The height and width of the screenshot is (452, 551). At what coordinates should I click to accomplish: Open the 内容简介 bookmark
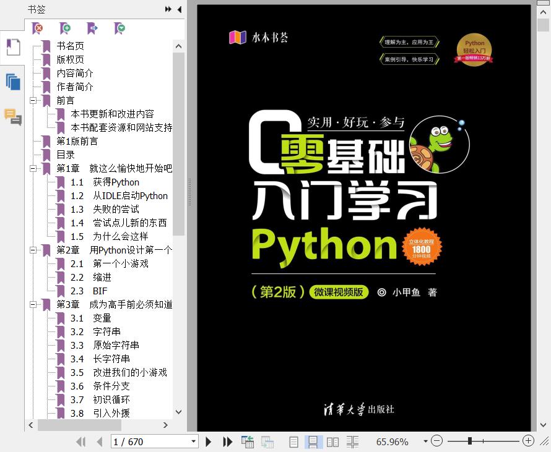pos(75,74)
